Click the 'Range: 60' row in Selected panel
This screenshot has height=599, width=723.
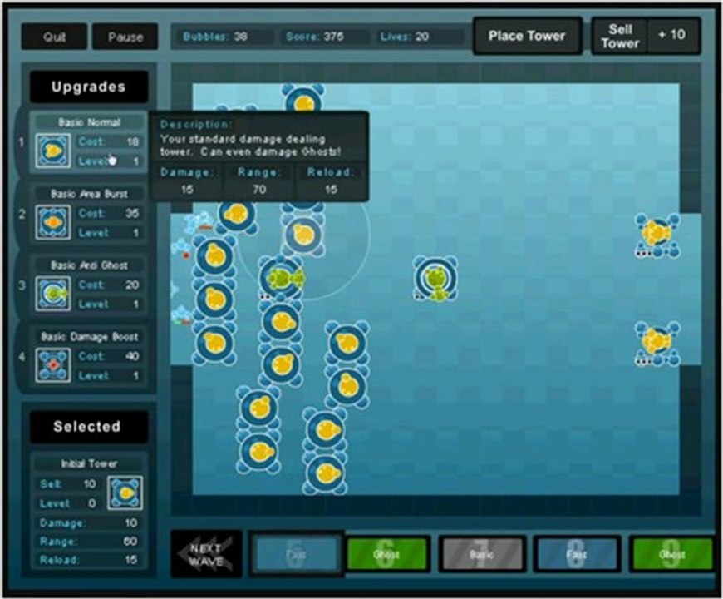(x=89, y=542)
